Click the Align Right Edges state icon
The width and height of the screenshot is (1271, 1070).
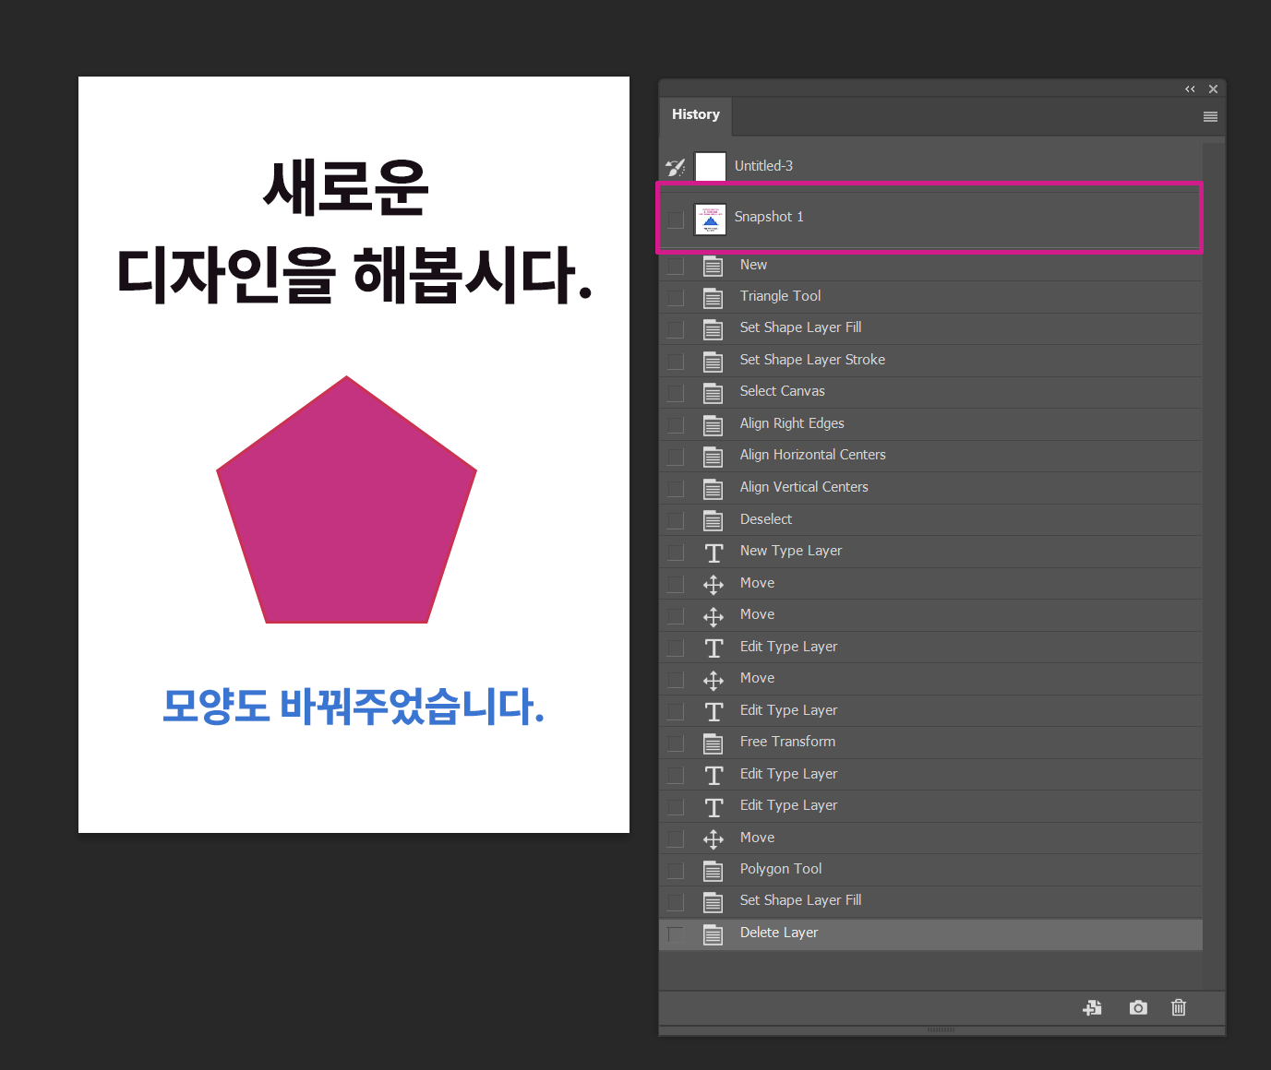point(713,424)
